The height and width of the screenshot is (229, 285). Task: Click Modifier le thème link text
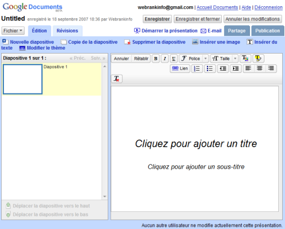tap(46, 48)
